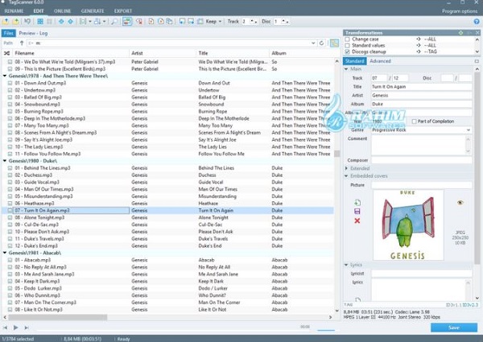Screen dimensions: 483x342
Task: Click the add cover image icon
Action: 357,201
